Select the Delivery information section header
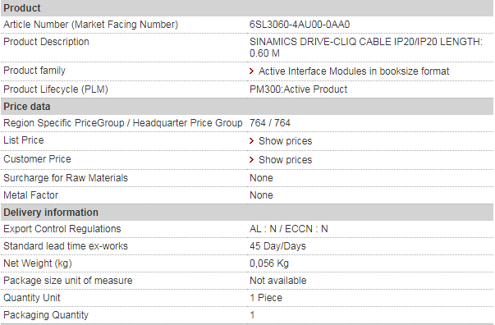Image resolution: width=495 pixels, height=325 pixels. tap(247, 213)
